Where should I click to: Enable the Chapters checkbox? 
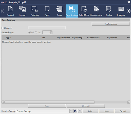[x=3, y=28]
